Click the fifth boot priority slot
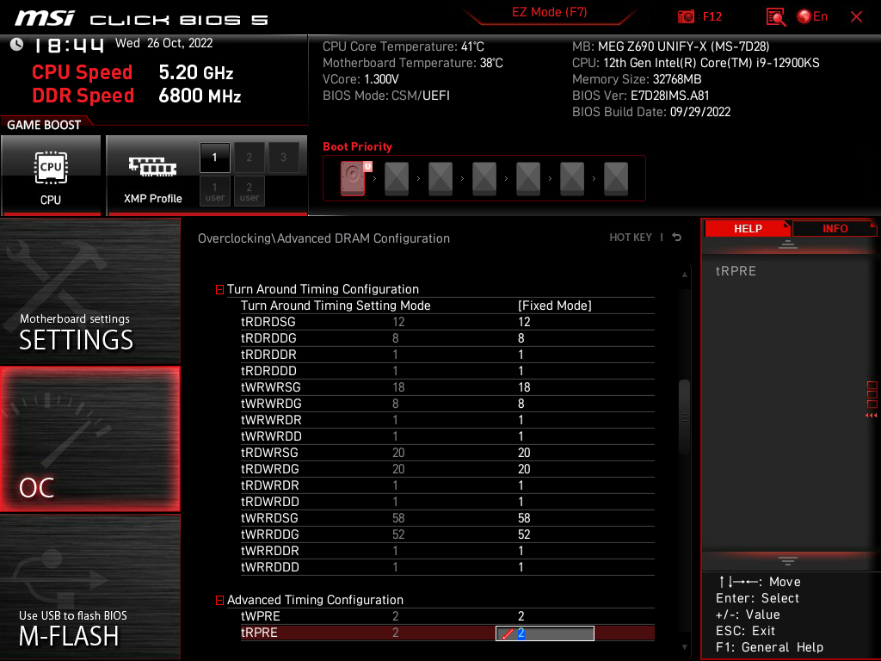881x661 pixels. pos(528,179)
